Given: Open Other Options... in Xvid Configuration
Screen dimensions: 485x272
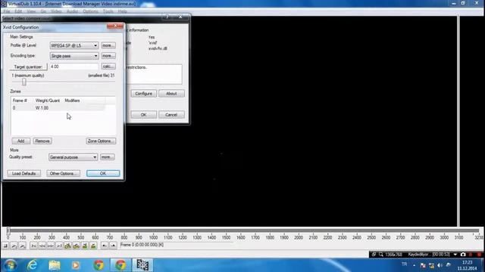Looking at the screenshot, I should coord(63,174).
